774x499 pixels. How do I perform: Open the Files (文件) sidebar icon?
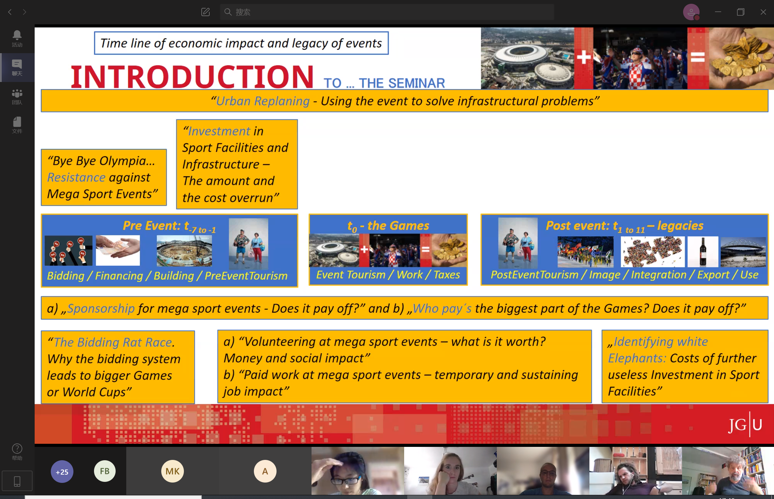(17, 125)
